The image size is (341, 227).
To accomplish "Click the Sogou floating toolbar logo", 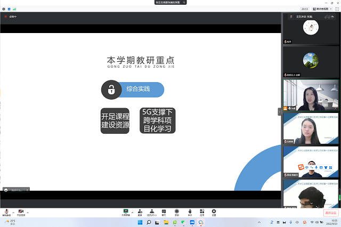I will (x=301, y=167).
